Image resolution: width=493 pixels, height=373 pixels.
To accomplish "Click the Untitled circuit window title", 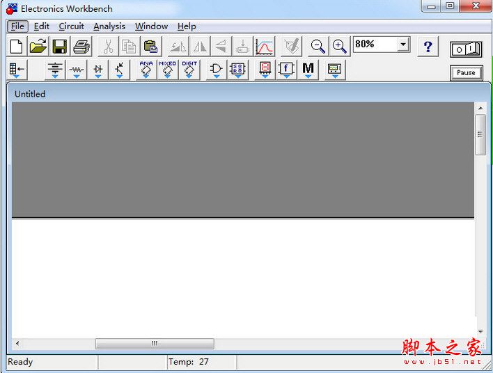I will (30, 94).
